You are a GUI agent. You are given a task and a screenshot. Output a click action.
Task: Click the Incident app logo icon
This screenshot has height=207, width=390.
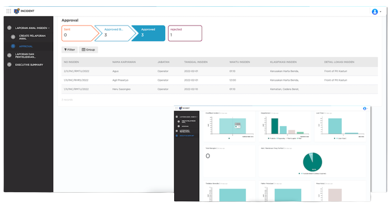coord(17,11)
